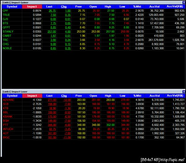Select the NOBLE symbol
This screenshot has height=163, width=186.
point(7,48)
